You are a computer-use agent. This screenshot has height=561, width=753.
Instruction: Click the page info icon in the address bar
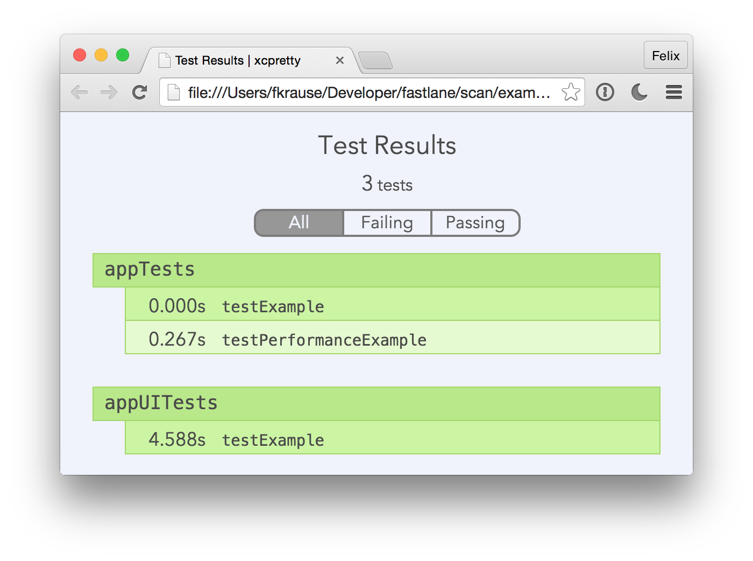click(173, 92)
